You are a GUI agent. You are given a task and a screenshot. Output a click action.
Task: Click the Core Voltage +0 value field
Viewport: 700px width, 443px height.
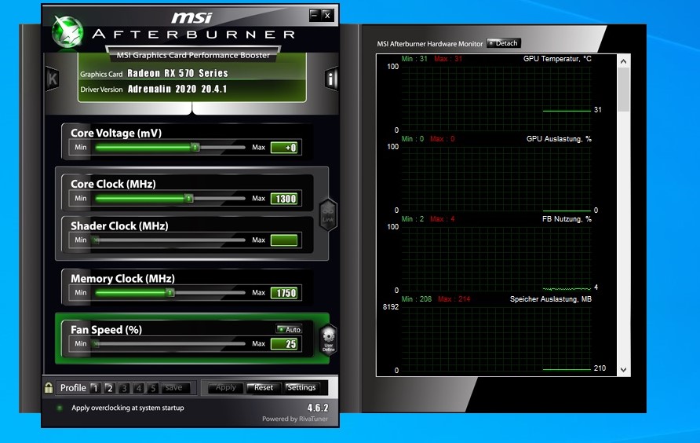pyautogui.click(x=284, y=148)
